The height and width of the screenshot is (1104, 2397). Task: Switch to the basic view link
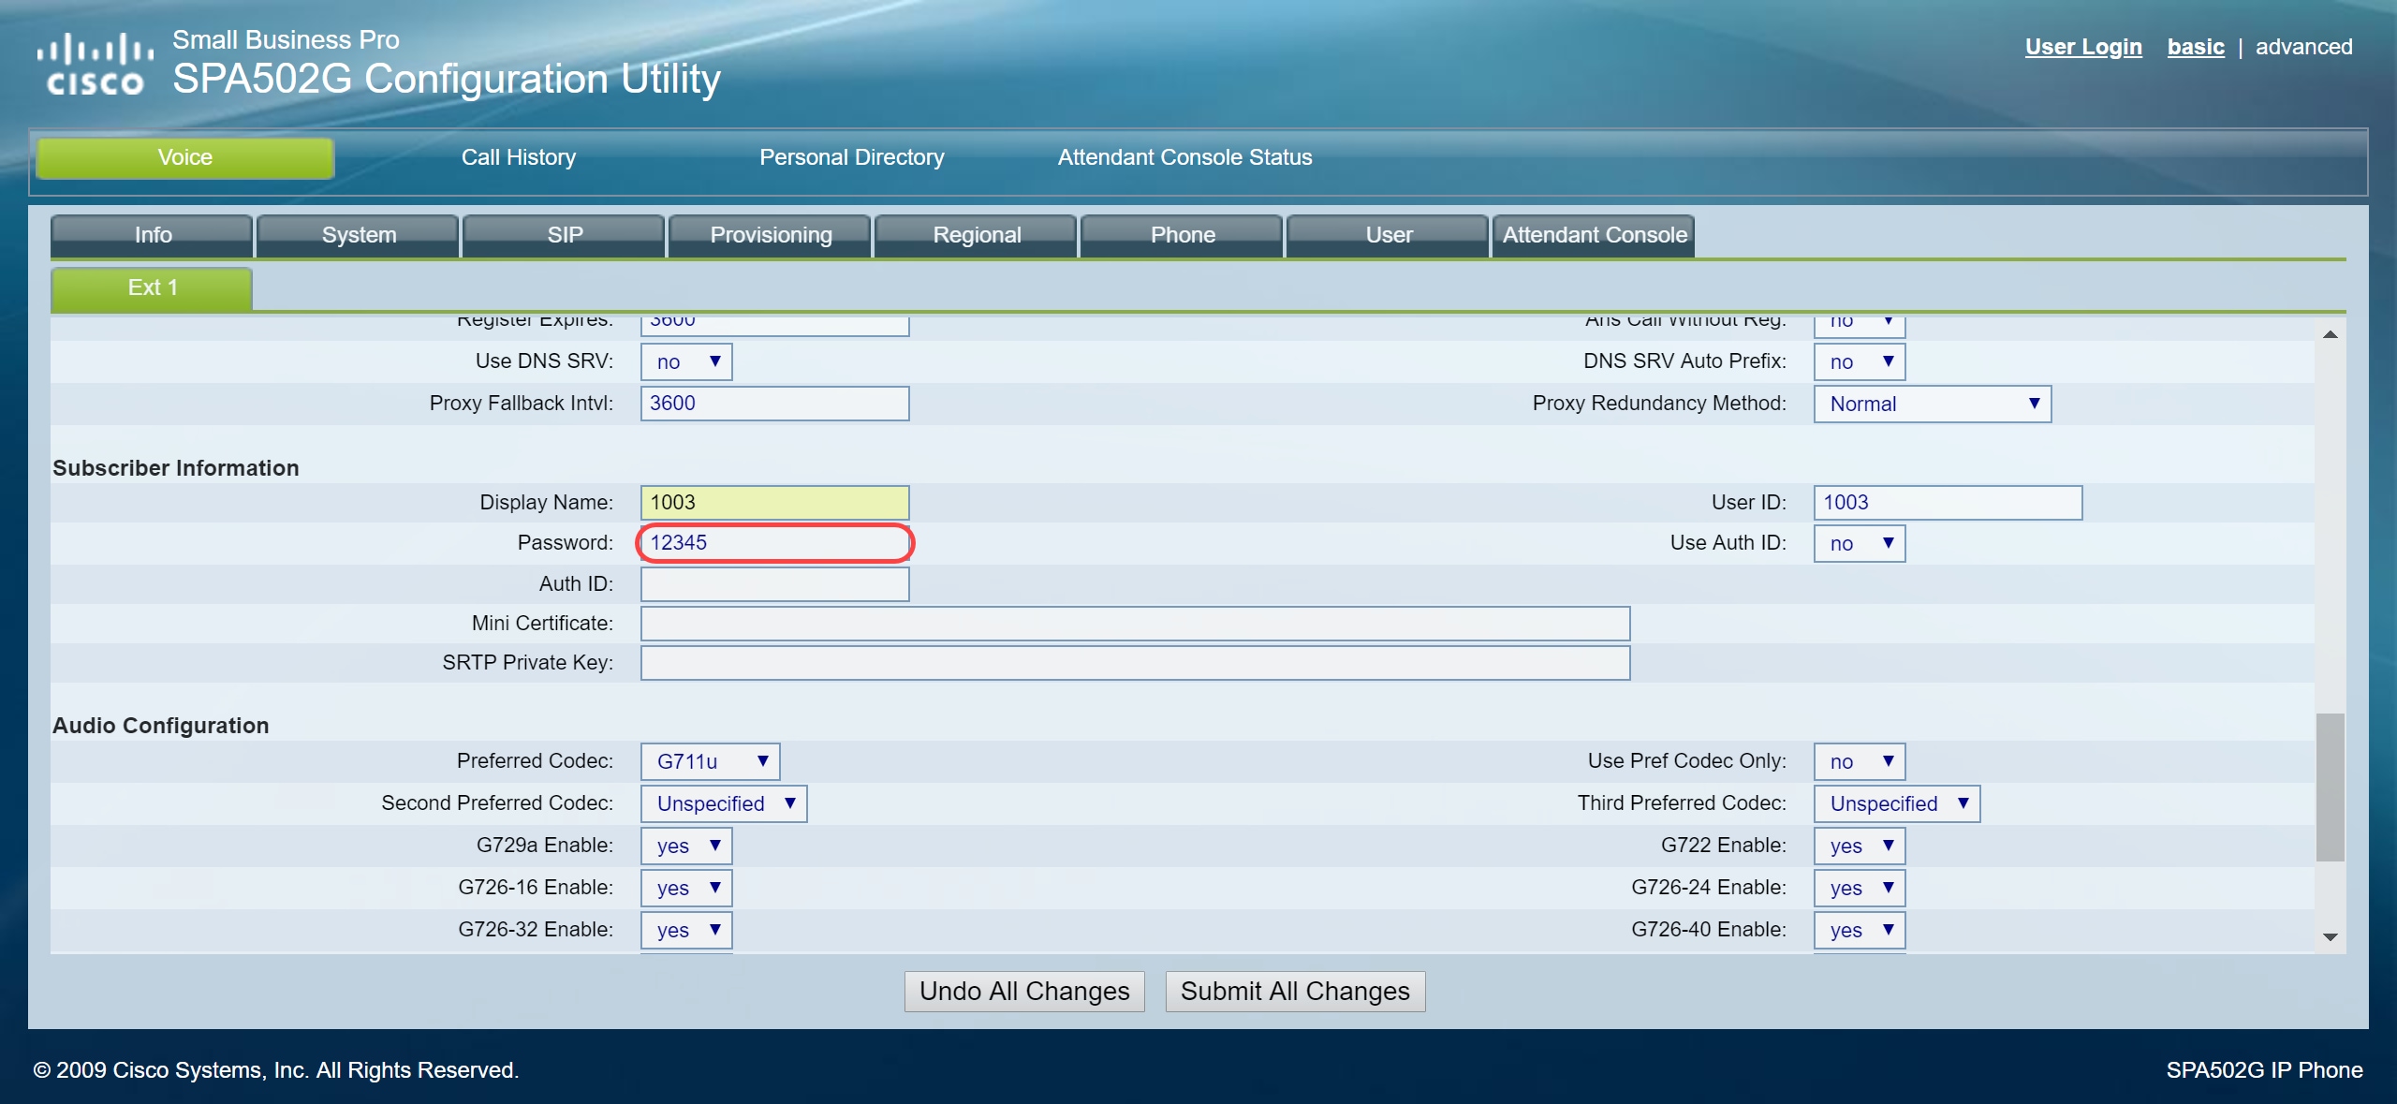(2195, 47)
